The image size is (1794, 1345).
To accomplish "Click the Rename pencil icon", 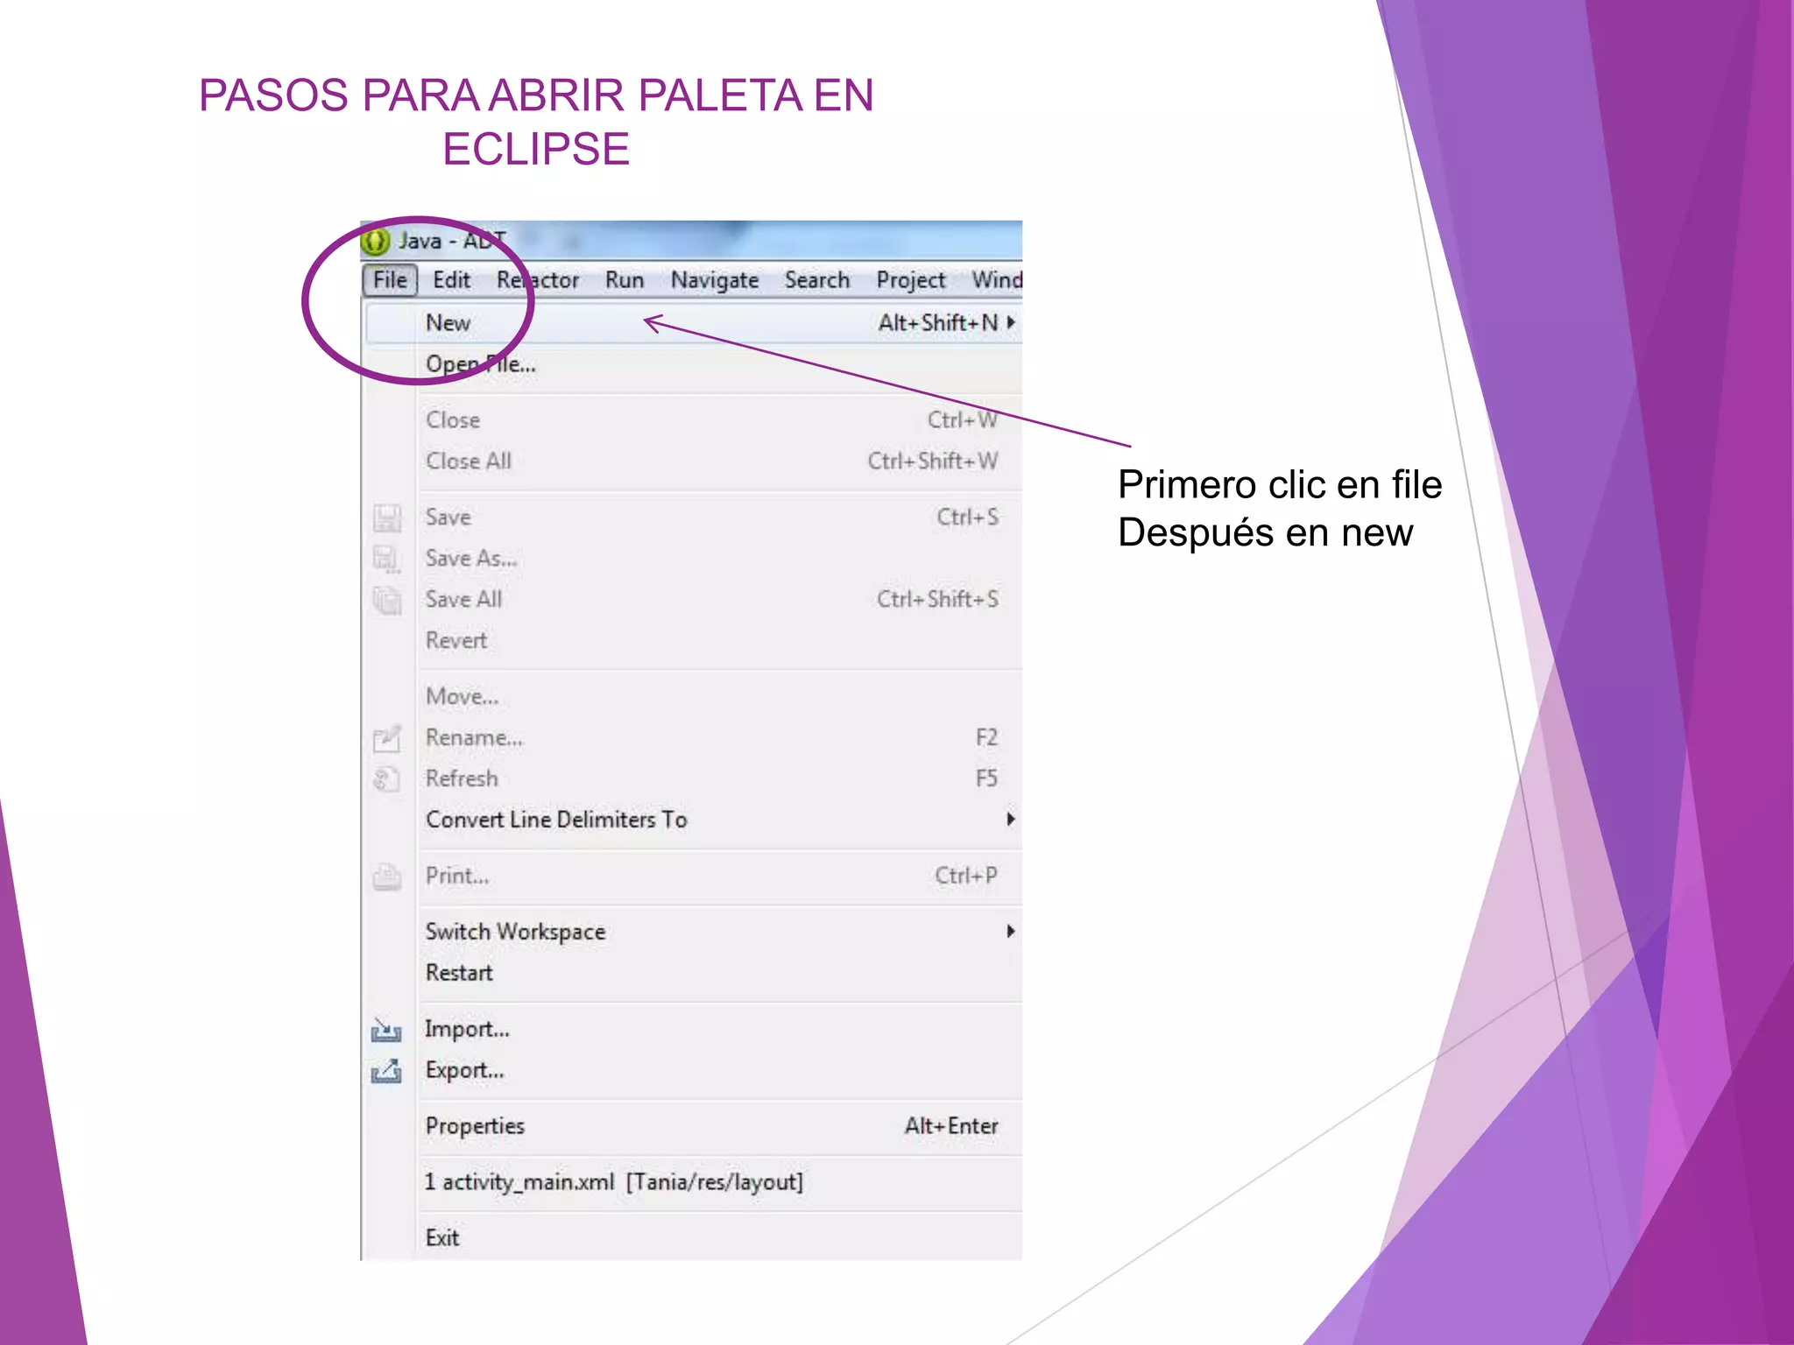I will pos(387,739).
